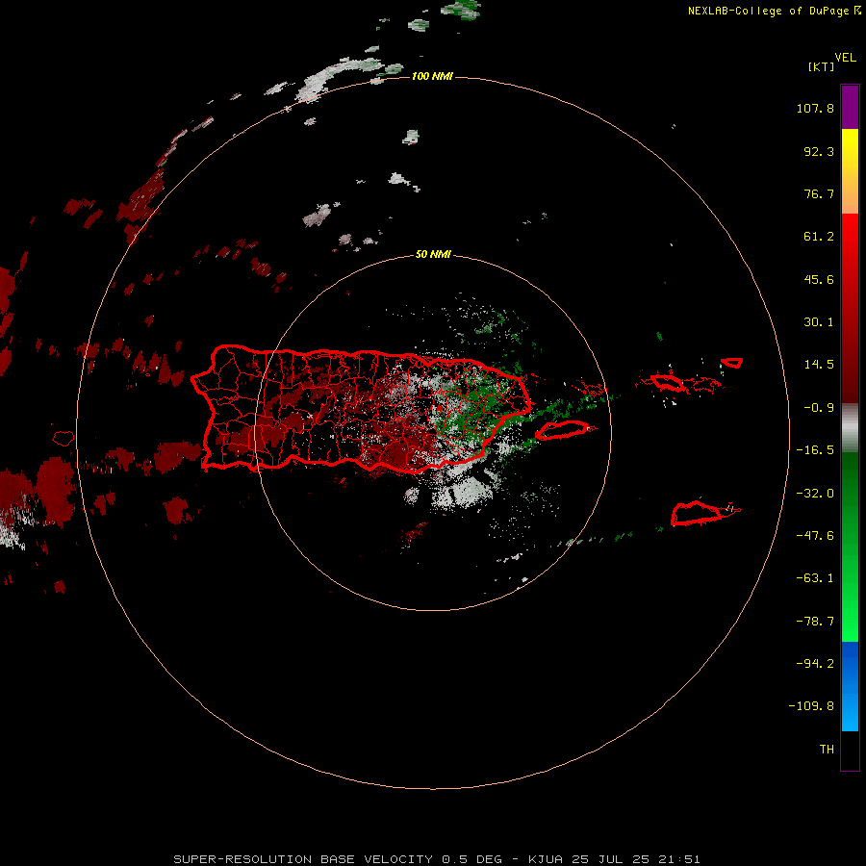Image resolution: width=866 pixels, height=866 pixels.
Task: Click the purple segment of the velocity color bar
Action: coord(850,107)
